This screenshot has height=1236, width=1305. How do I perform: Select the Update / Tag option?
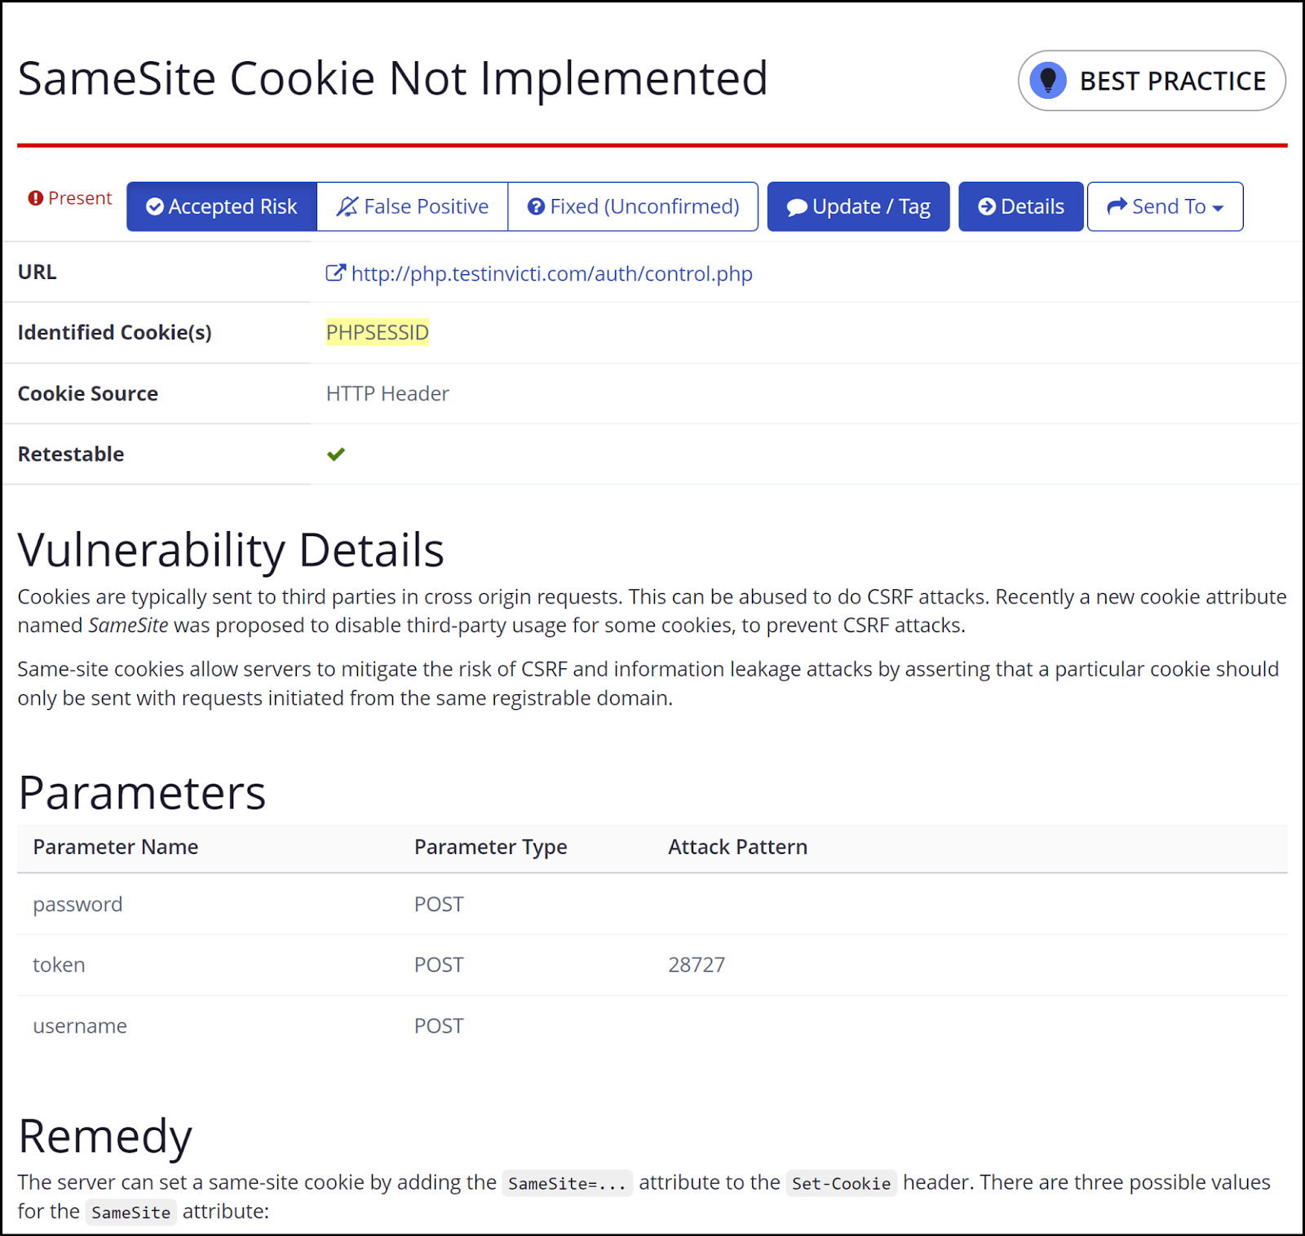click(x=858, y=206)
